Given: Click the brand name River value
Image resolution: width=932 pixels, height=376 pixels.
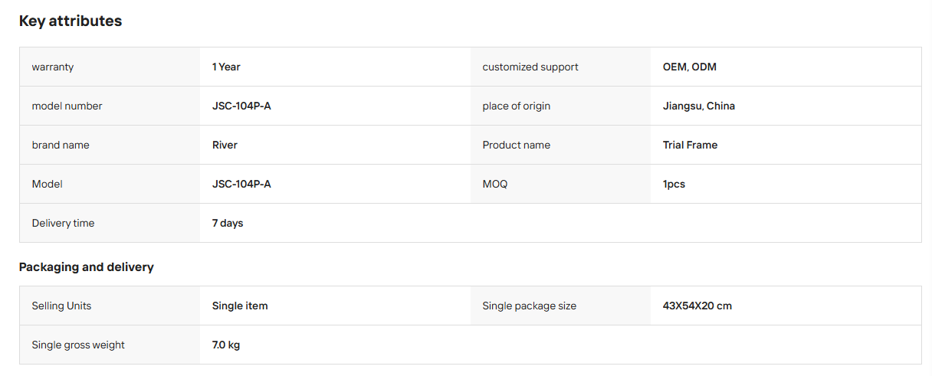Looking at the screenshot, I should pos(225,145).
